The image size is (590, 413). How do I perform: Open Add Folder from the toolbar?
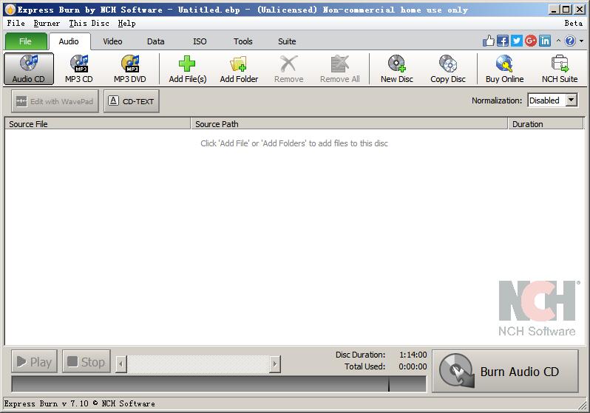point(239,69)
